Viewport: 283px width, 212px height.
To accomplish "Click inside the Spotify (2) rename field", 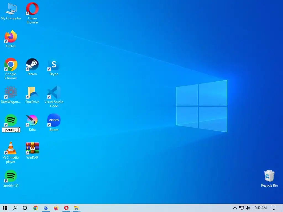I will (x=11, y=130).
